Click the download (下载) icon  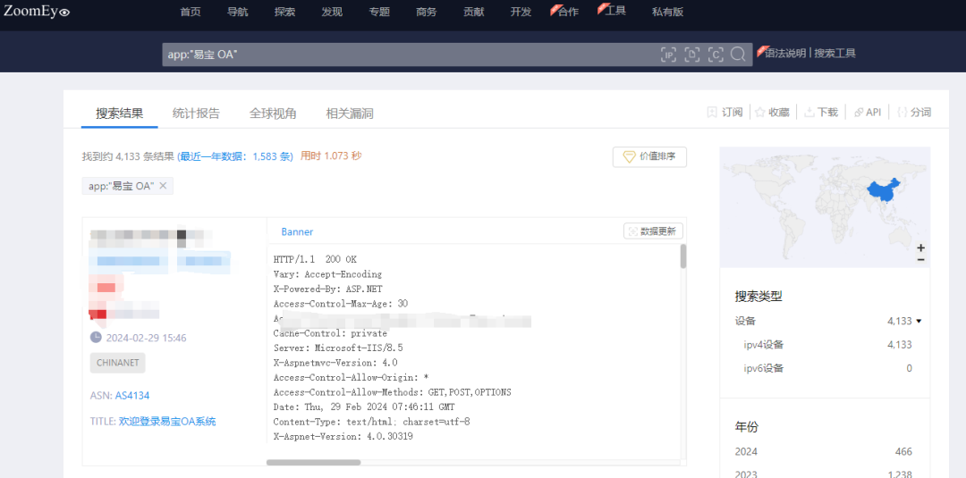809,112
